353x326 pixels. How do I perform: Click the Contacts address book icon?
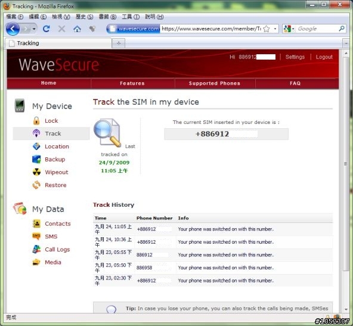36,223
